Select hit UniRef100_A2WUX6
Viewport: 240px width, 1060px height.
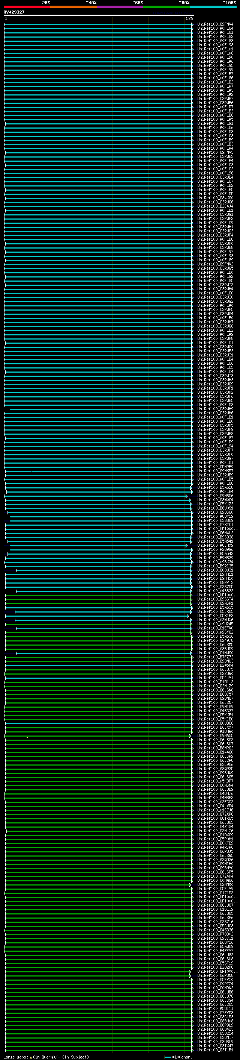pyautogui.click(x=215, y=620)
